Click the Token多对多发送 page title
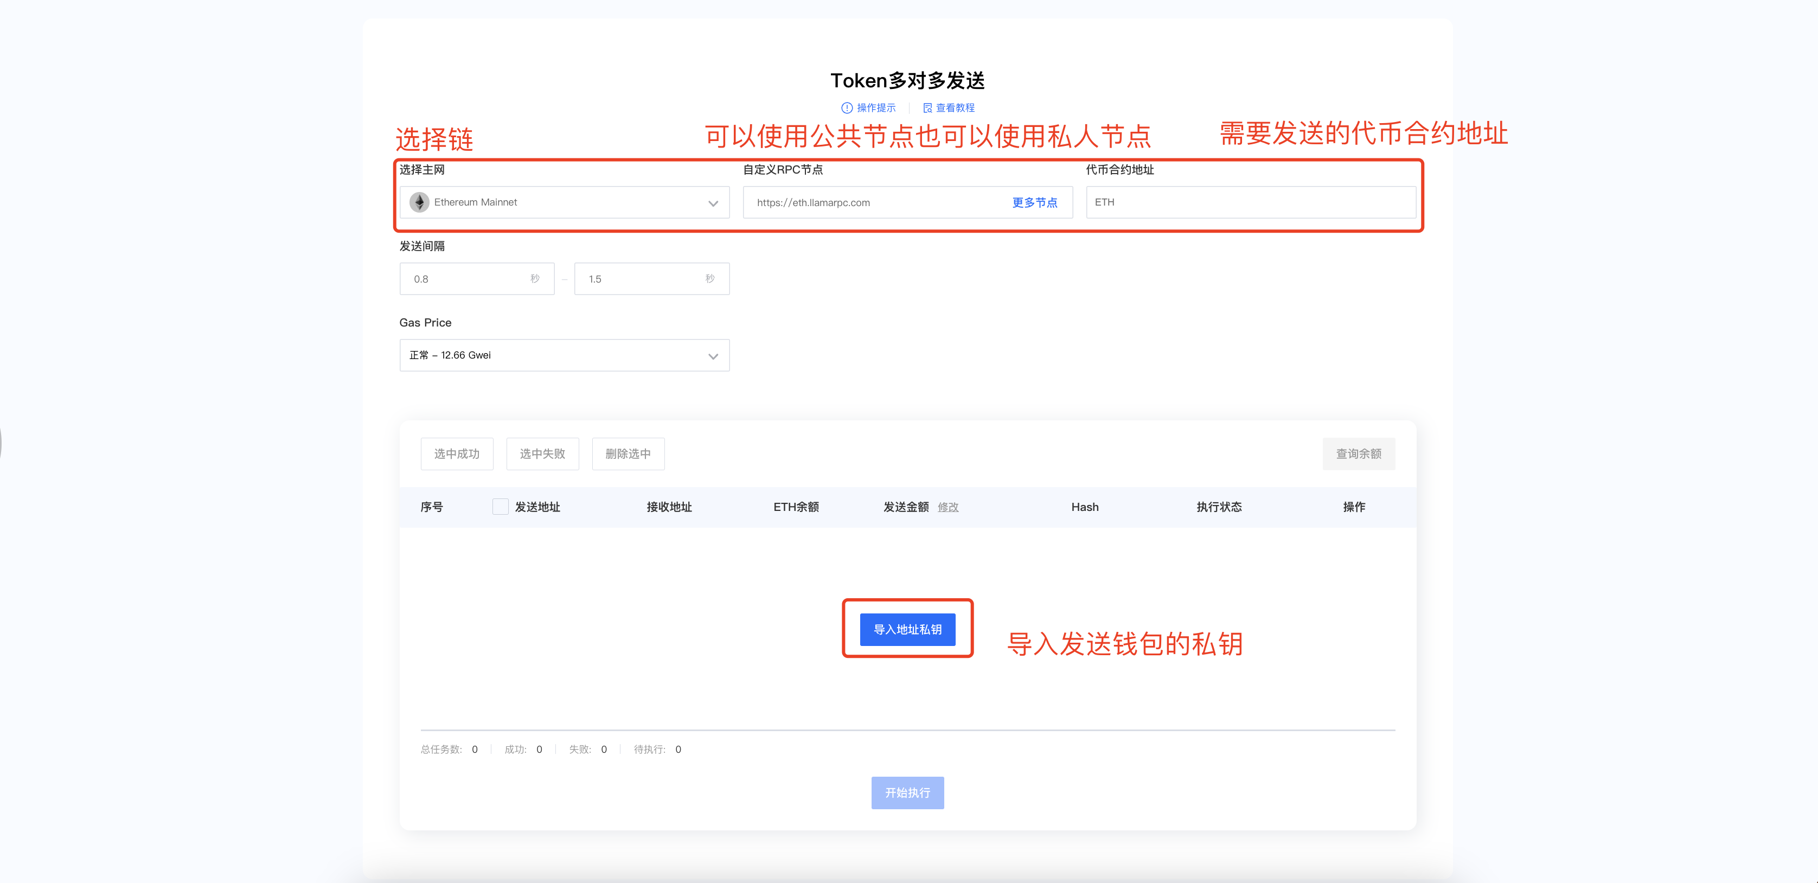1818x883 pixels. tap(907, 80)
